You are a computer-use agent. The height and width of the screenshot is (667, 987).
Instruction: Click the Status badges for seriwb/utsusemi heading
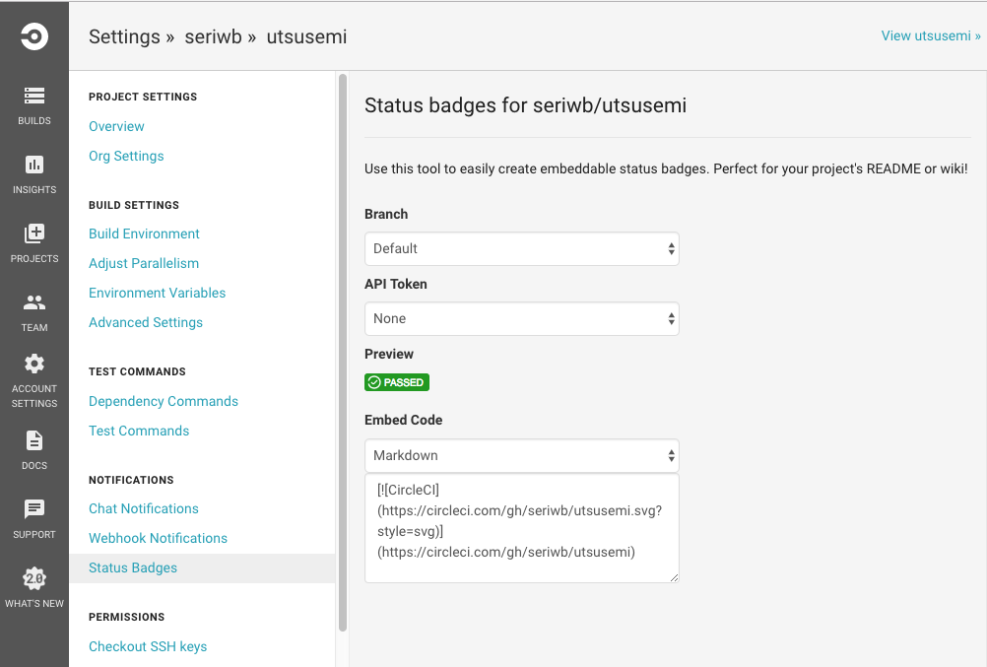[x=526, y=105]
